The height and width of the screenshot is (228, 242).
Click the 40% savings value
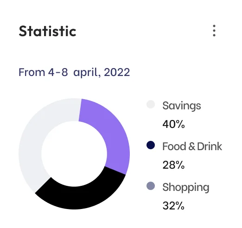click(x=173, y=124)
